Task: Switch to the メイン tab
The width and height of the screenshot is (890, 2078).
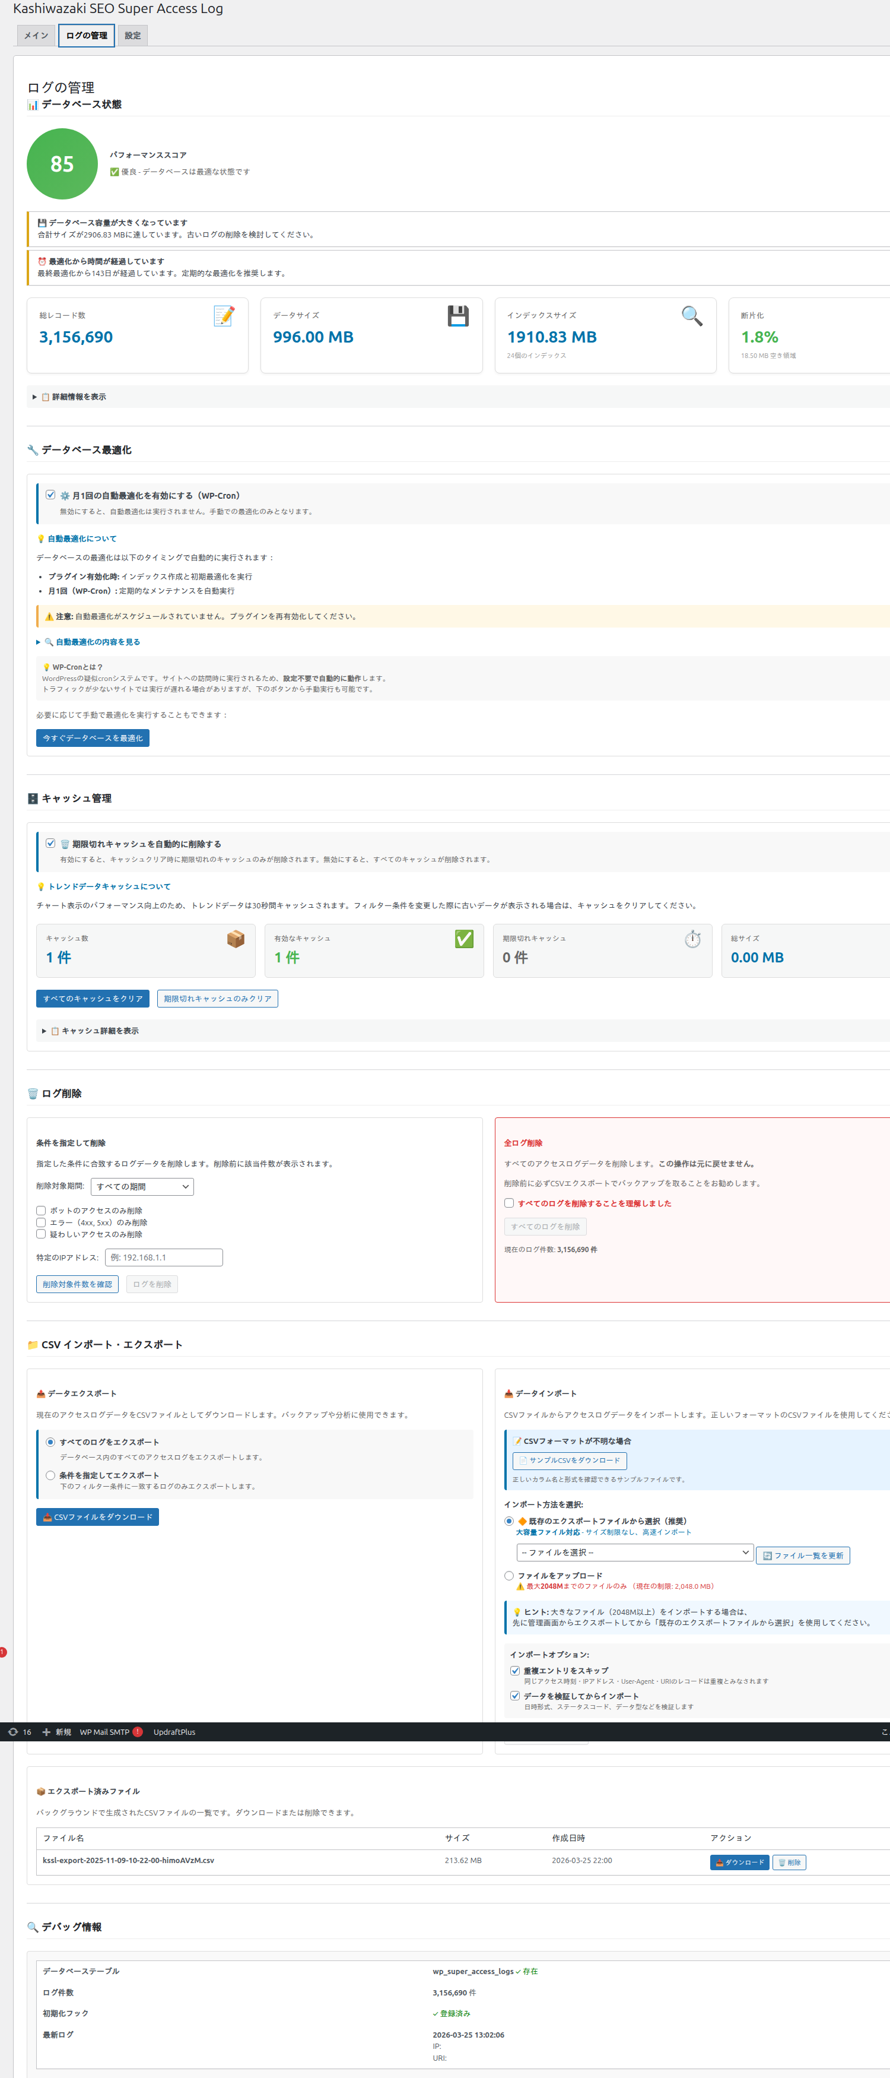Action: pyautogui.click(x=36, y=36)
